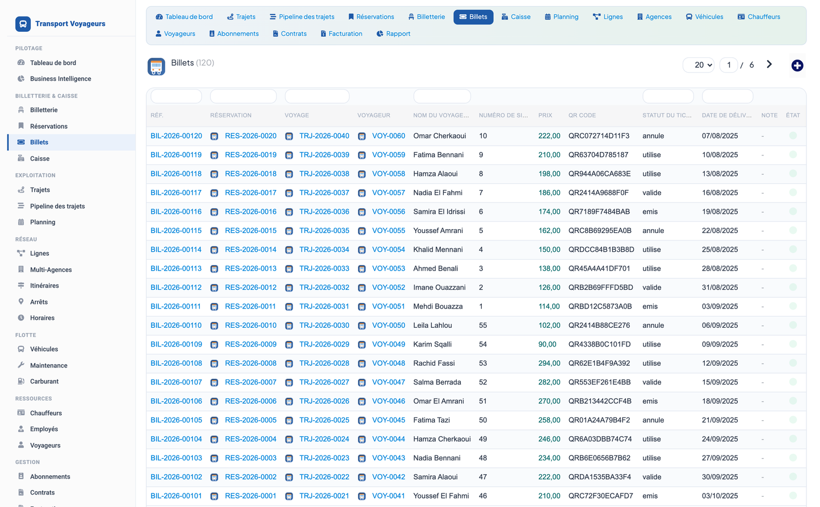Click the page number input box
Screen dimensions: 820x507
(x=729, y=65)
